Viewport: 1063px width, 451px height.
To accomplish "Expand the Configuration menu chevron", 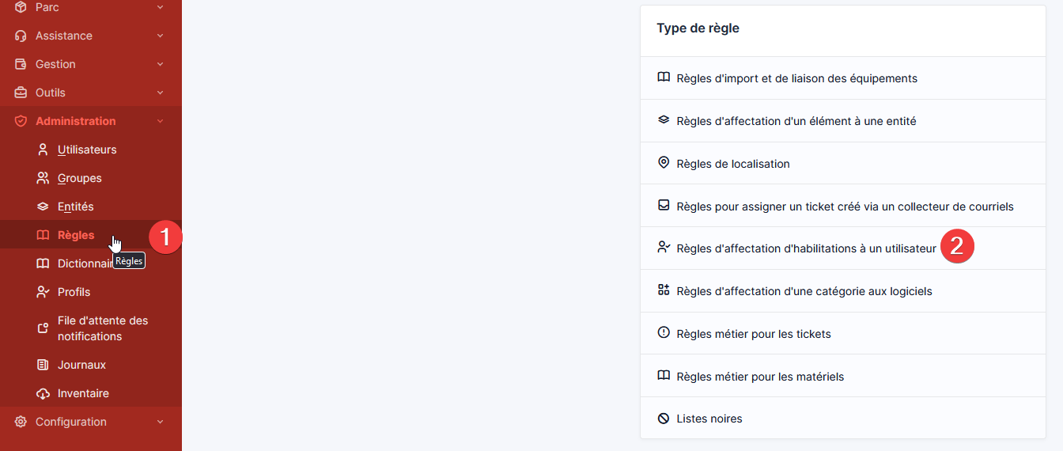I will (x=160, y=422).
